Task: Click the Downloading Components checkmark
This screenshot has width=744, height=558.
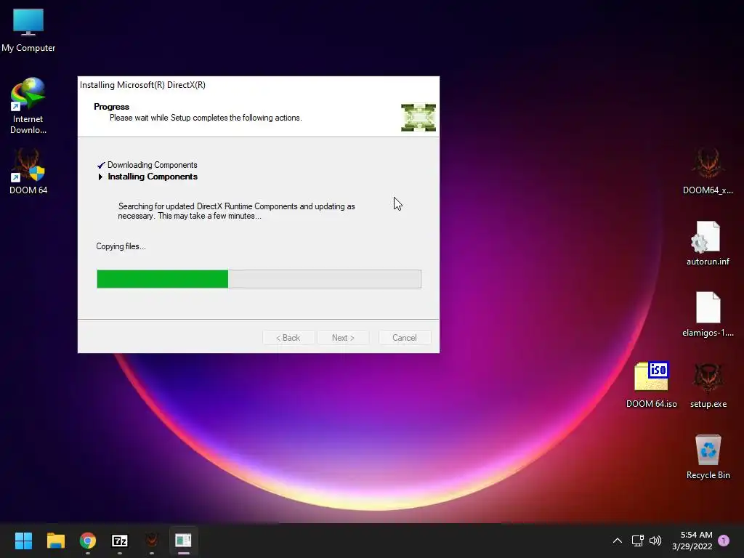Action: pyautogui.click(x=100, y=165)
